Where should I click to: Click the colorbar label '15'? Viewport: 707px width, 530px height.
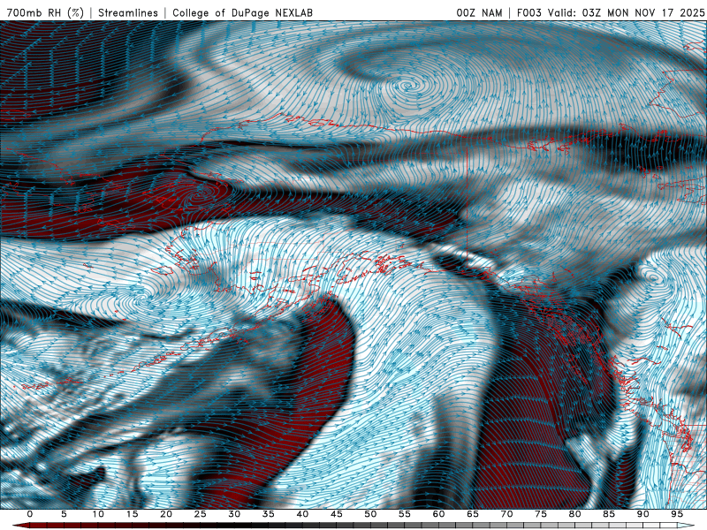(132, 514)
